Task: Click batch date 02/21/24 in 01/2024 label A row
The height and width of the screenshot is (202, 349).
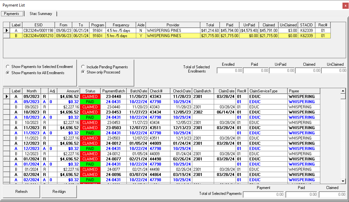Action: [138, 159]
